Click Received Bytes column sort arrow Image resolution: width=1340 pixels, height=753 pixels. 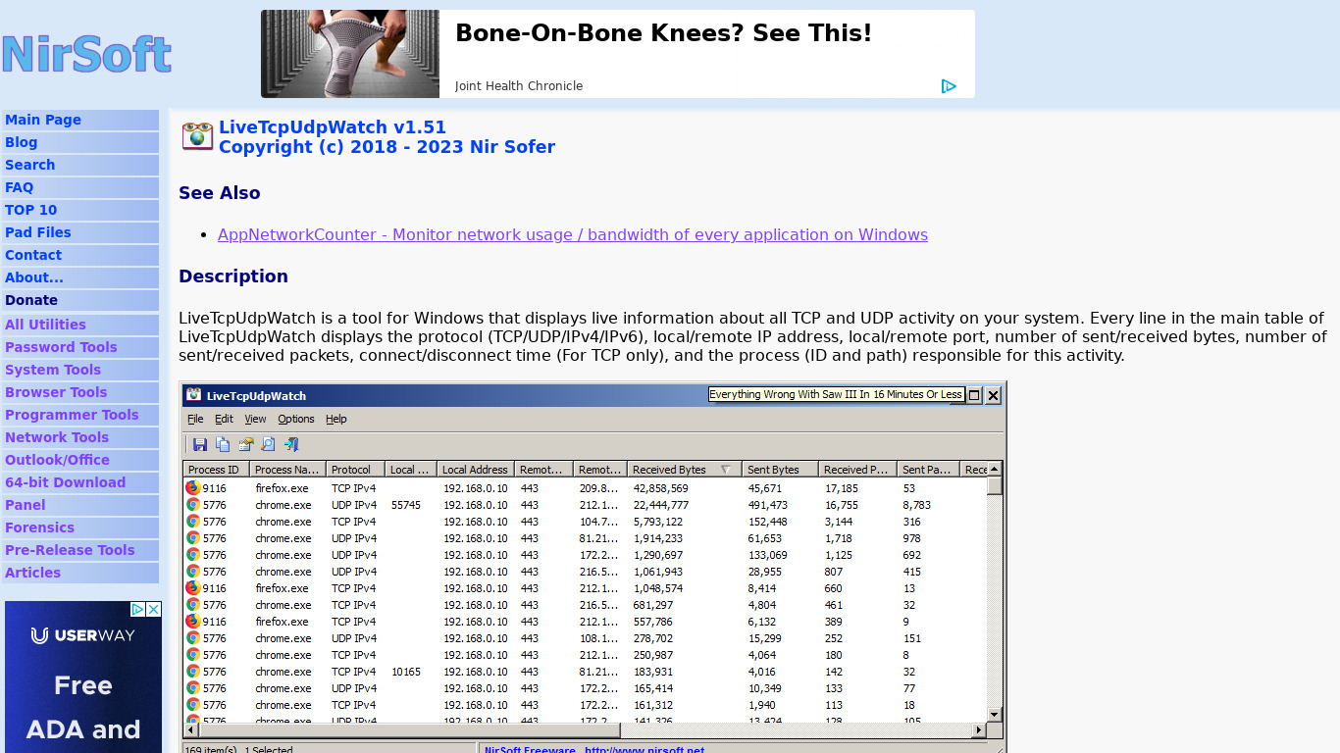click(726, 470)
